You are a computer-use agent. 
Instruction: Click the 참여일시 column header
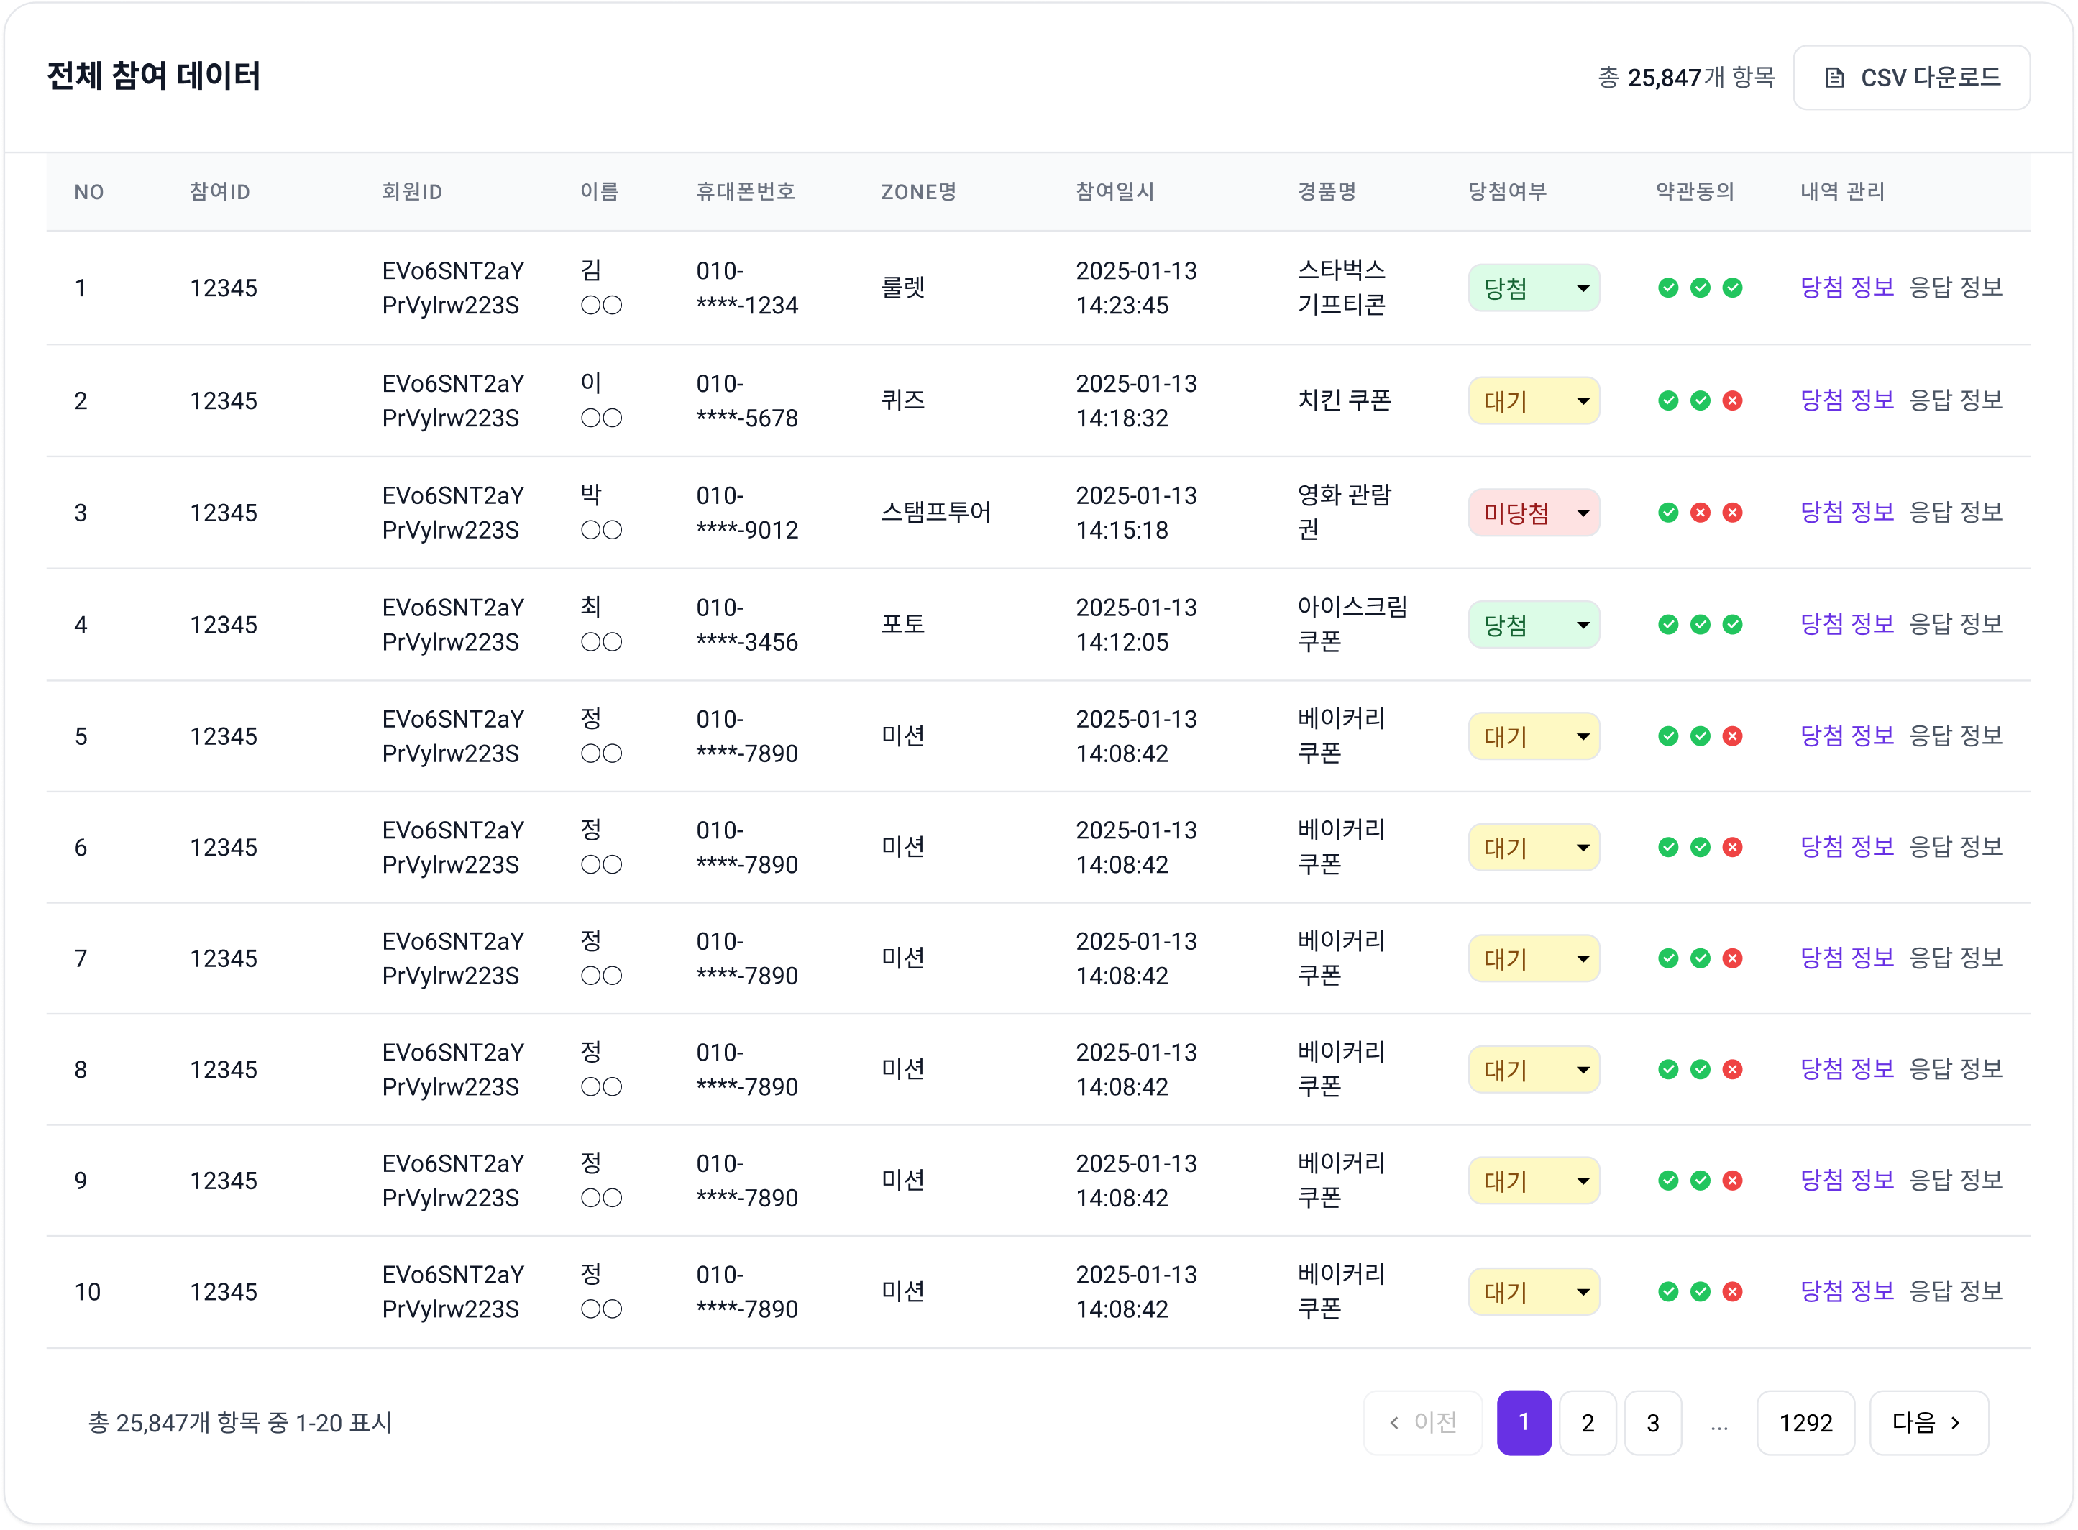click(1114, 192)
